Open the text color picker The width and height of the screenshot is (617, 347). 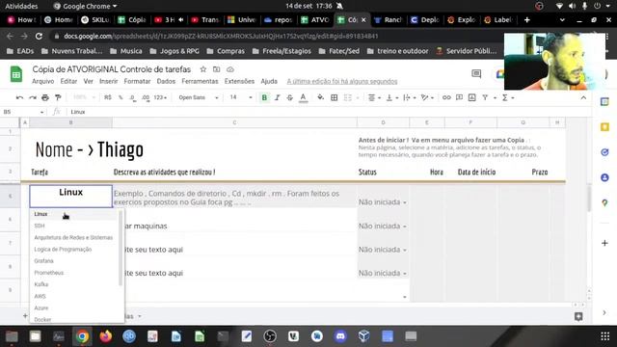click(303, 97)
